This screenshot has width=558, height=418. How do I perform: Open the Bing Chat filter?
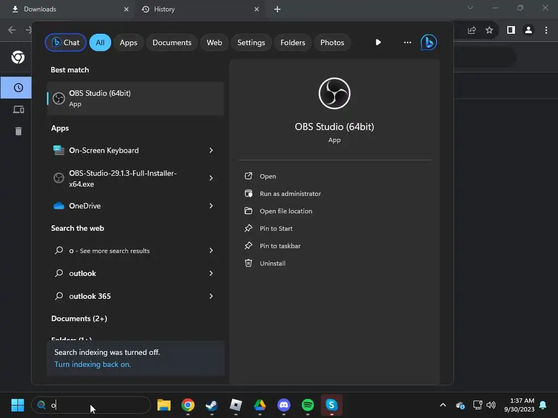coord(65,42)
